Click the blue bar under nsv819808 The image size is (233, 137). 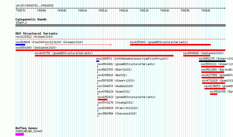20,45
